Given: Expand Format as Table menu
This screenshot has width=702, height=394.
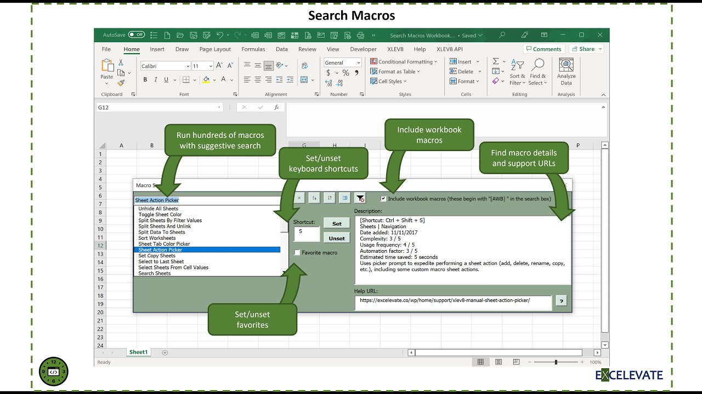Looking at the screenshot, I should coord(395,72).
